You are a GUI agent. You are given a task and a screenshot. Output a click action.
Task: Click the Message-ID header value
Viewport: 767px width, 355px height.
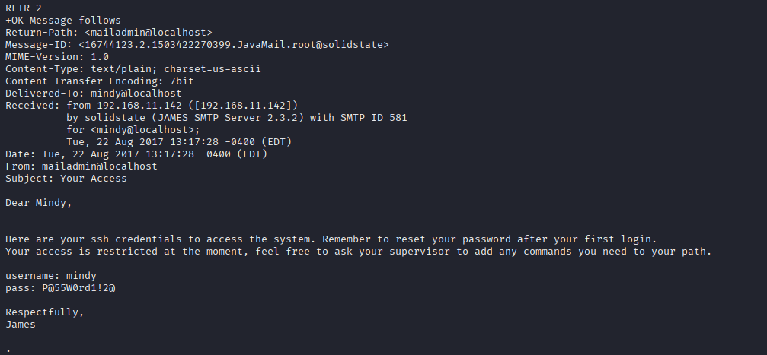click(234, 45)
